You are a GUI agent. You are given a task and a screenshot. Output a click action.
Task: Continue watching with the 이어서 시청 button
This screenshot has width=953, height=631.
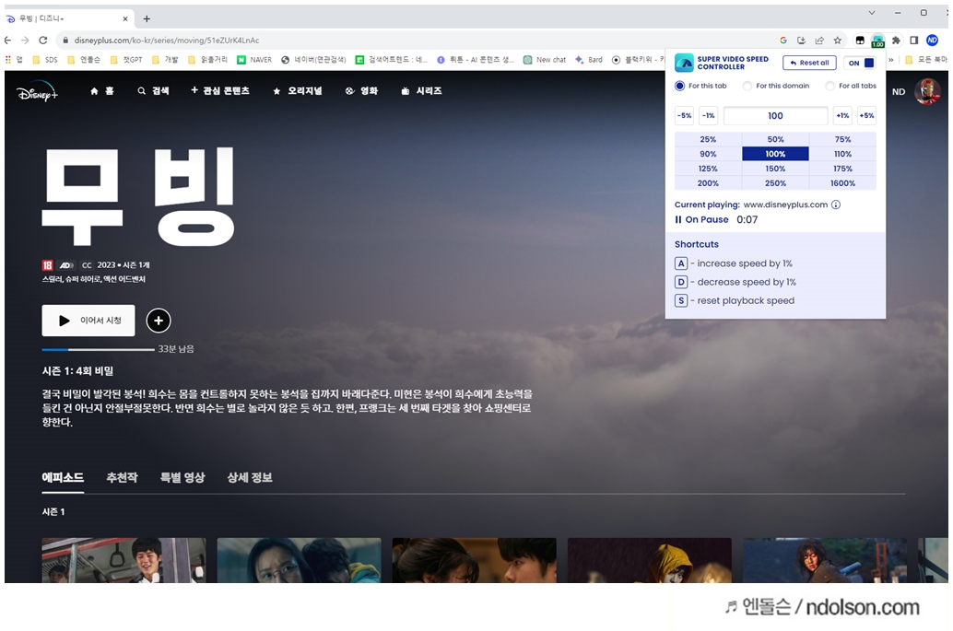pos(88,320)
